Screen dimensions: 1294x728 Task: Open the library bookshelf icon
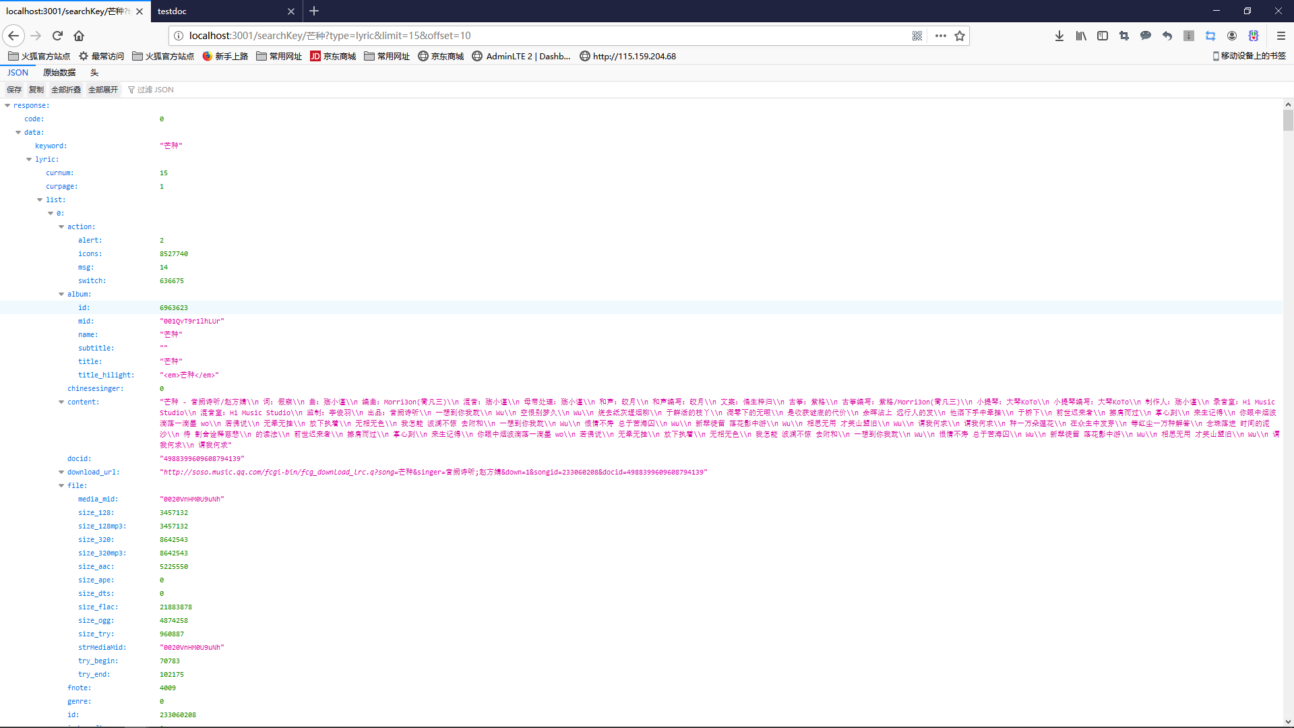coord(1081,36)
